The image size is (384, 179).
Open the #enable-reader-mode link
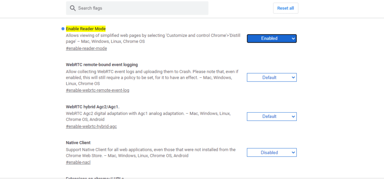(x=87, y=48)
